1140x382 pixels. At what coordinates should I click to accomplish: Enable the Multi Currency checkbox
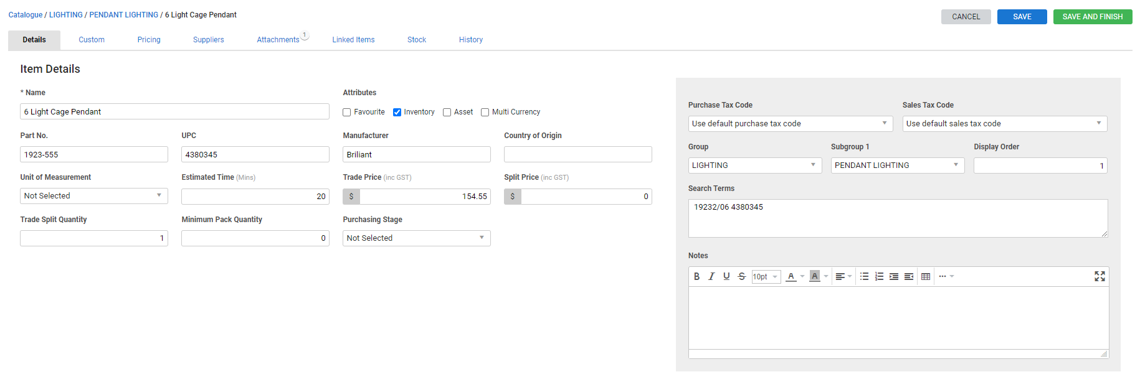point(485,113)
